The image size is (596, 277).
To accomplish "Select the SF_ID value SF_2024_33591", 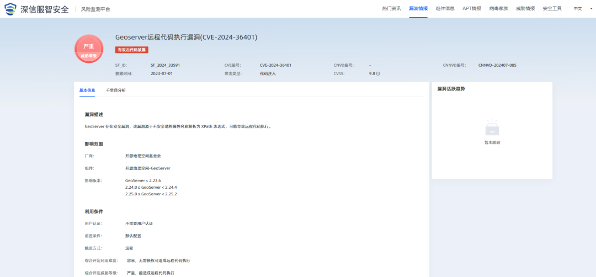I will coord(166,65).
